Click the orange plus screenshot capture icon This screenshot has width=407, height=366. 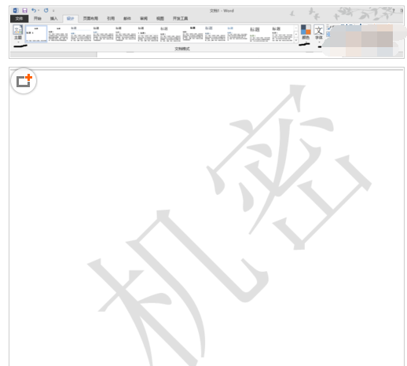pos(24,81)
